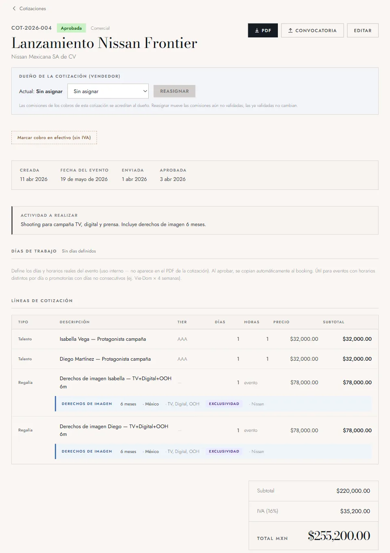Viewport: 390px width, 553px height.
Task: Click the Comercial label near the quote number
Action: point(100,28)
